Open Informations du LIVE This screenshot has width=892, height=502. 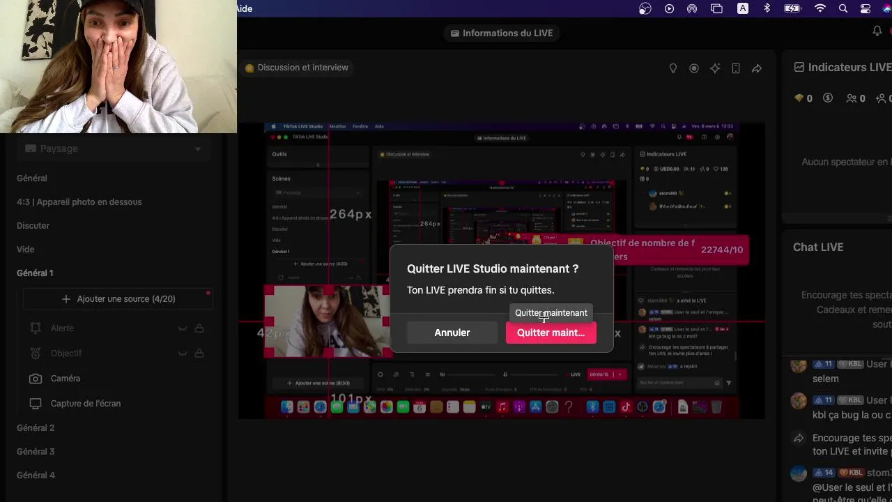tap(502, 33)
